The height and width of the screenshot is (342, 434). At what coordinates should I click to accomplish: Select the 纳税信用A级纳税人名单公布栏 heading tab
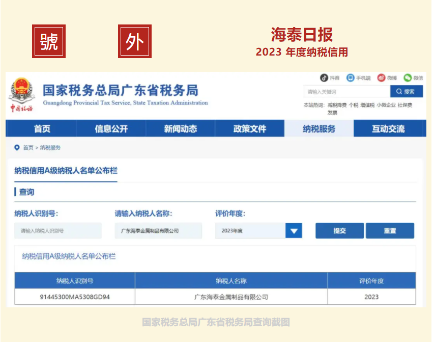pos(66,171)
